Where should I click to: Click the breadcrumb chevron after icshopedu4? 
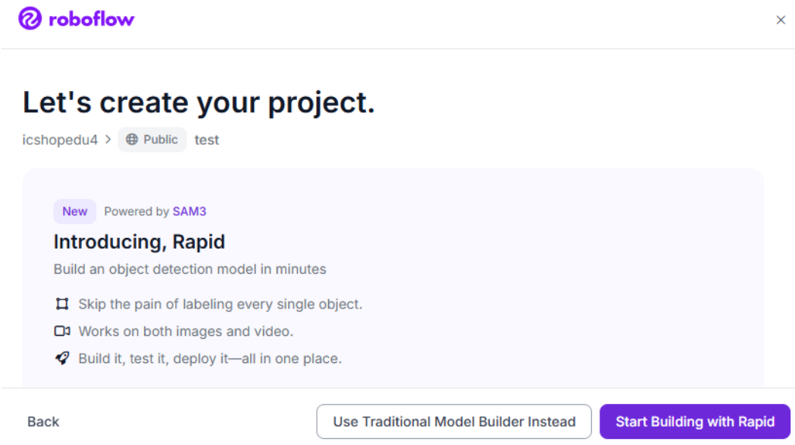click(108, 139)
